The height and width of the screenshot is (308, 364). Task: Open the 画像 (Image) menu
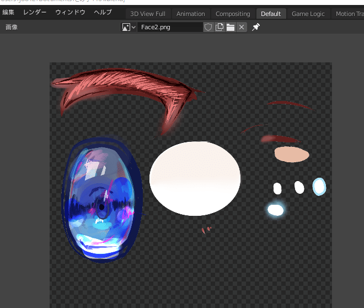click(x=12, y=27)
